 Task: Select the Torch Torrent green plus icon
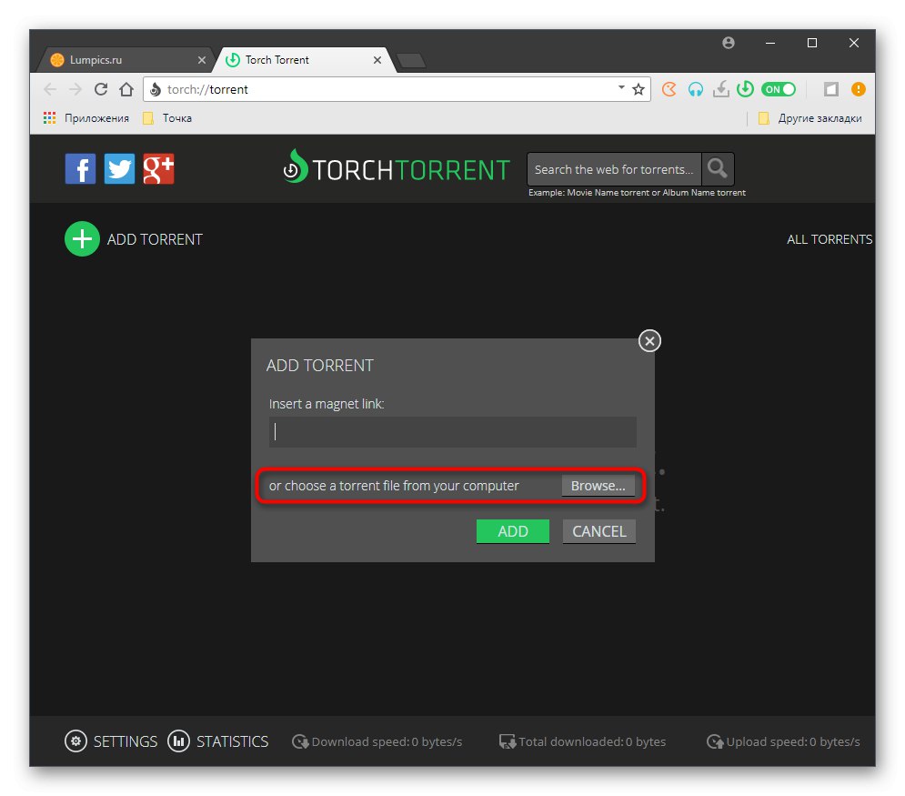(82, 238)
